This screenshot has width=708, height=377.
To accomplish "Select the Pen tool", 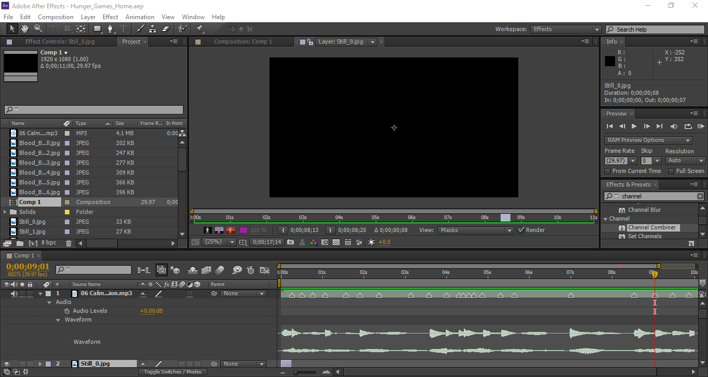I will click(x=110, y=29).
